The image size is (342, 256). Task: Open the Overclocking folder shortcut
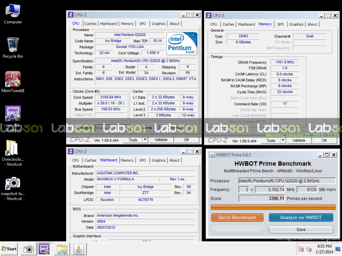click(13, 153)
